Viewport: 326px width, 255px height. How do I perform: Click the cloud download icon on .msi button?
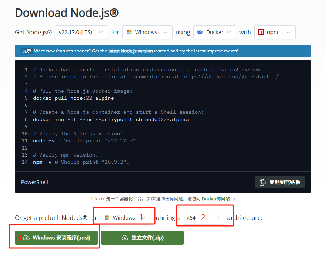(x=26, y=238)
